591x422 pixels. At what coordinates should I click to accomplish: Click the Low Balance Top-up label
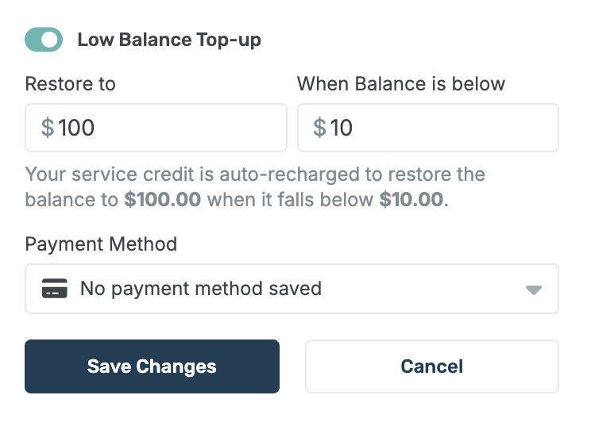168,40
